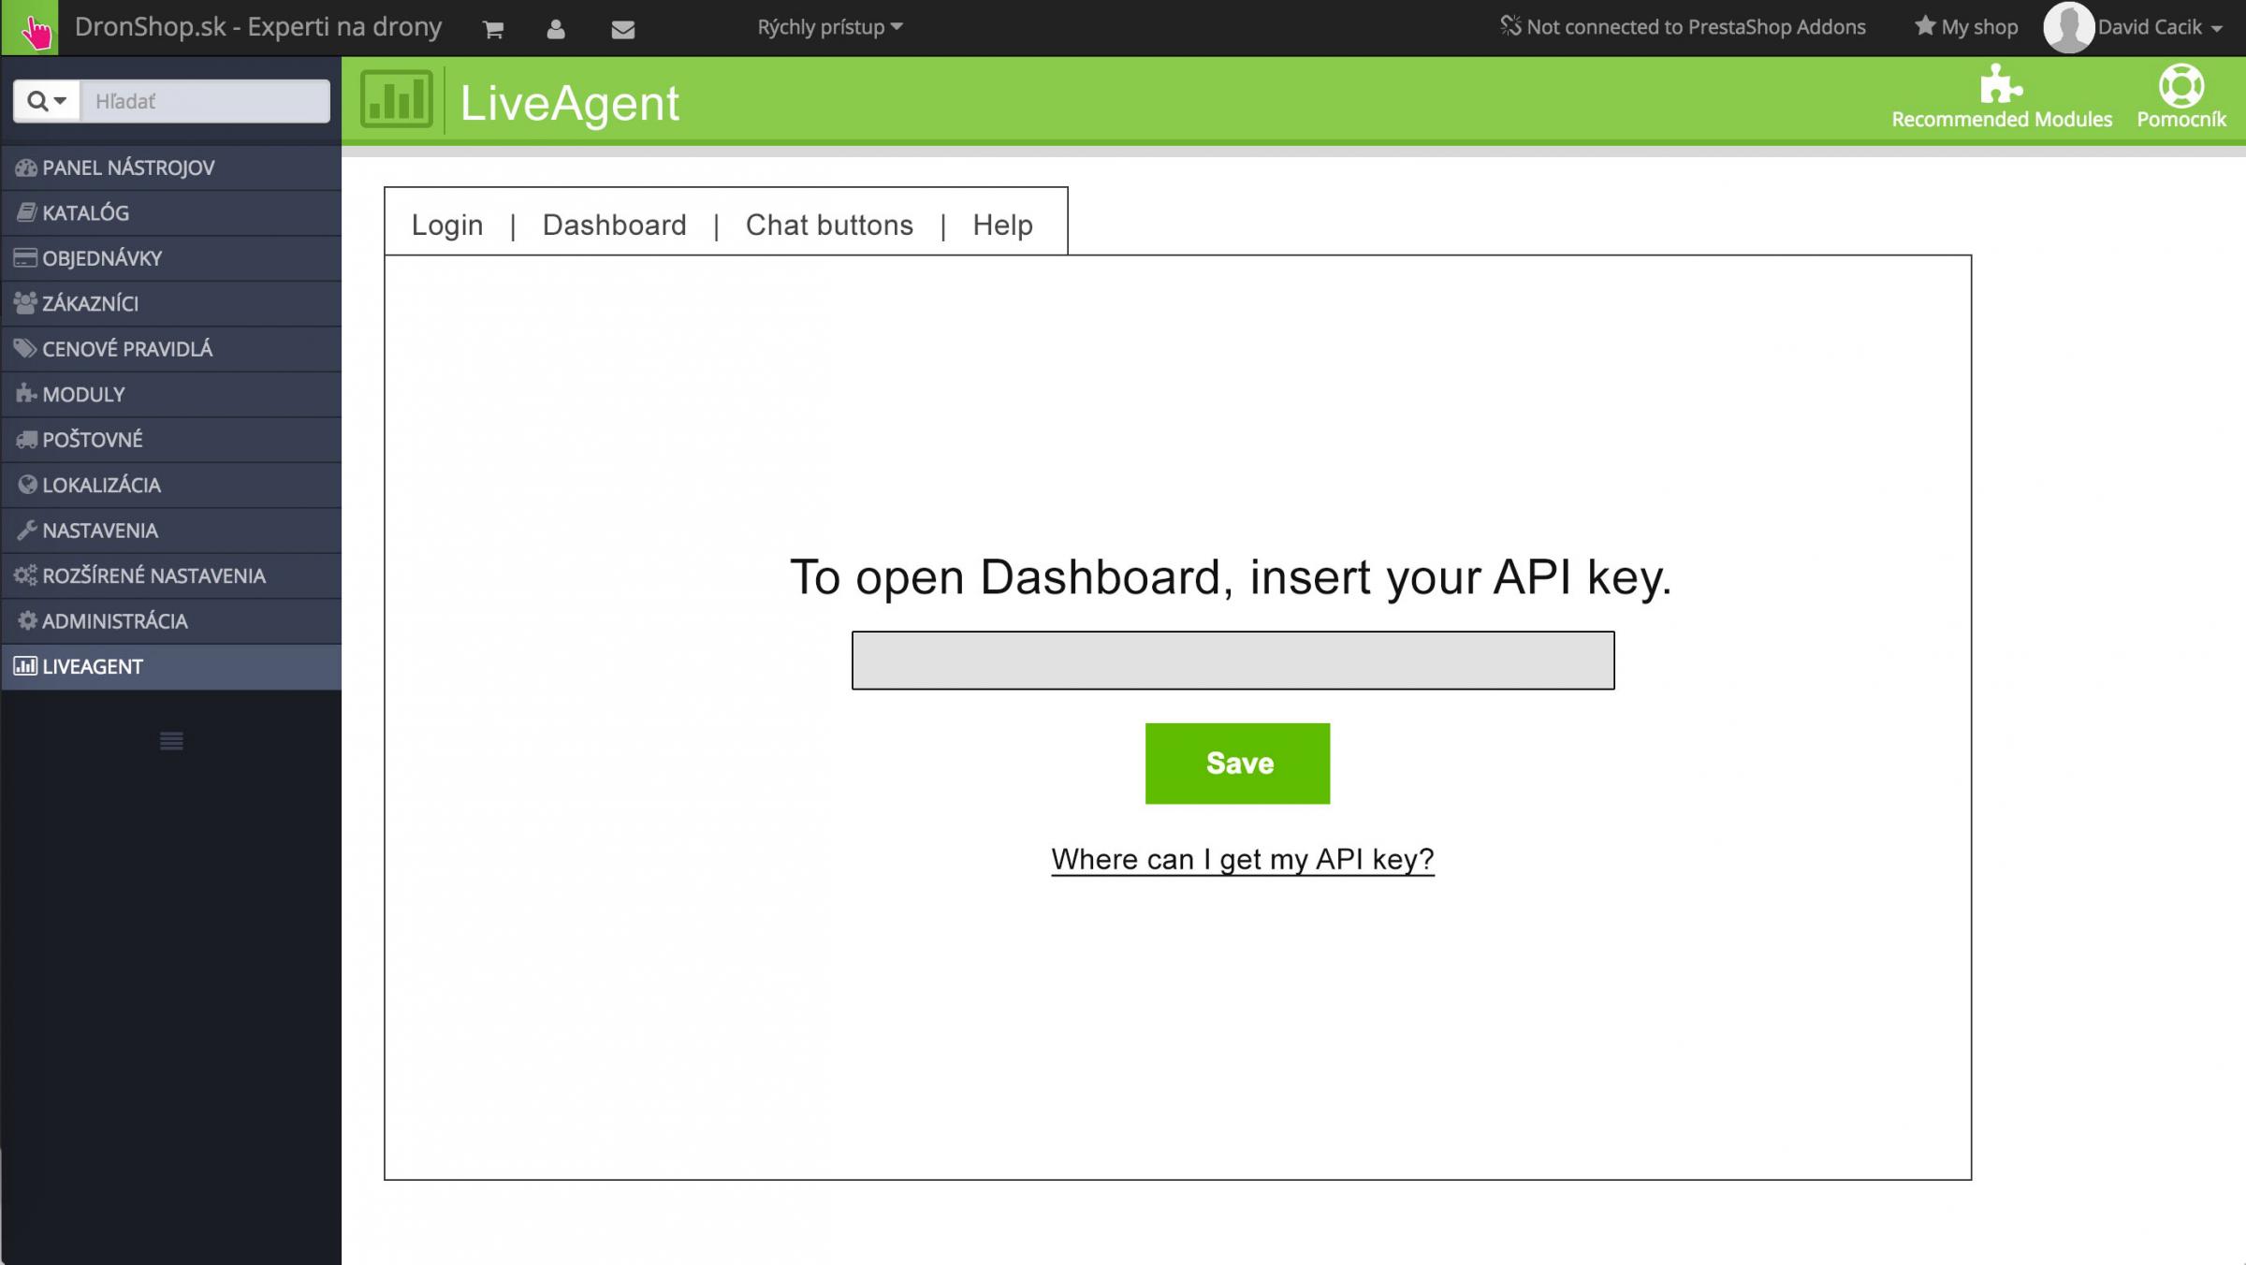Open the David Cacik user dropdown

tap(2160, 27)
